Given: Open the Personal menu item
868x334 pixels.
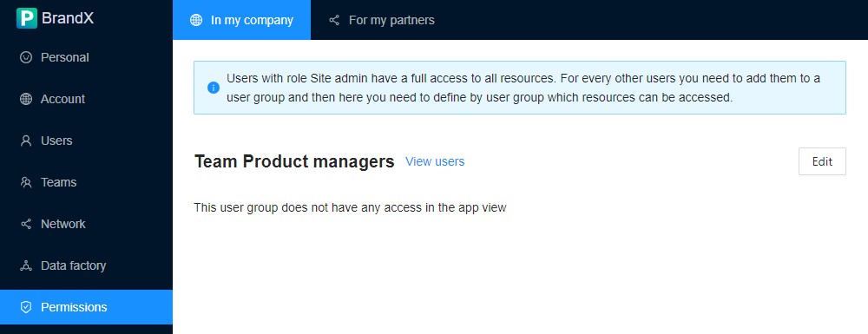Looking at the screenshot, I should (86, 57).
